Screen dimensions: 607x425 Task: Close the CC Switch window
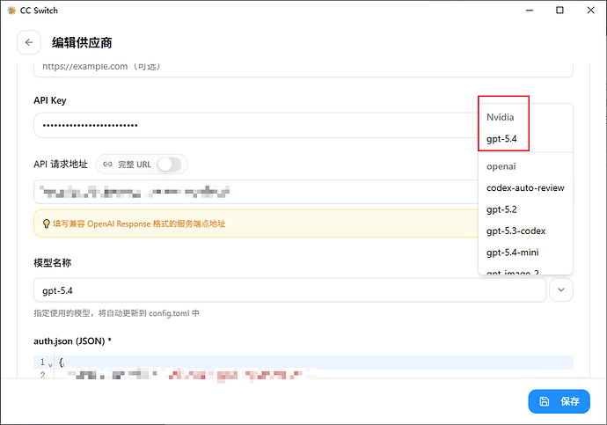pyautogui.click(x=590, y=11)
